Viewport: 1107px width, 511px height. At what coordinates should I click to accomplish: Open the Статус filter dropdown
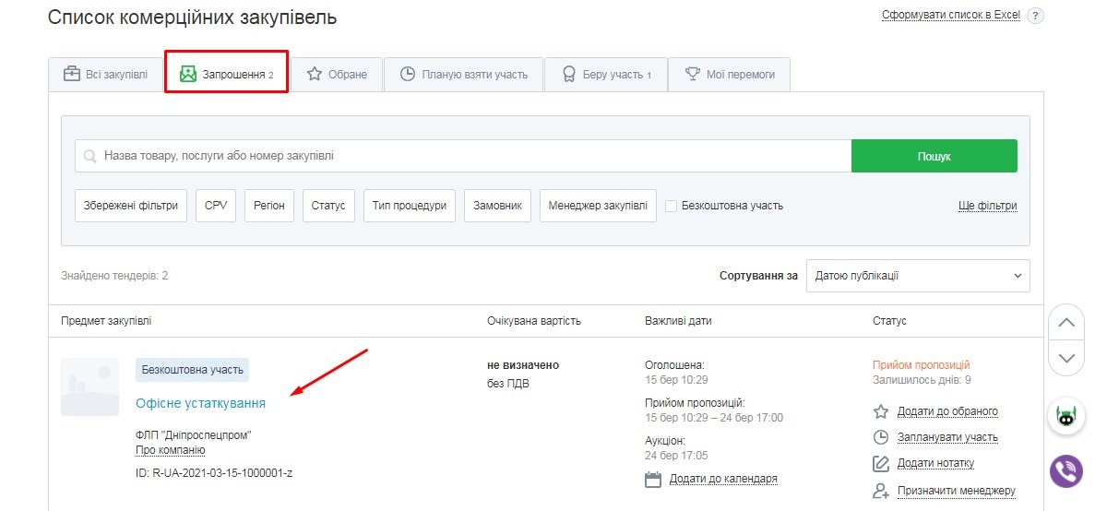pyautogui.click(x=328, y=206)
